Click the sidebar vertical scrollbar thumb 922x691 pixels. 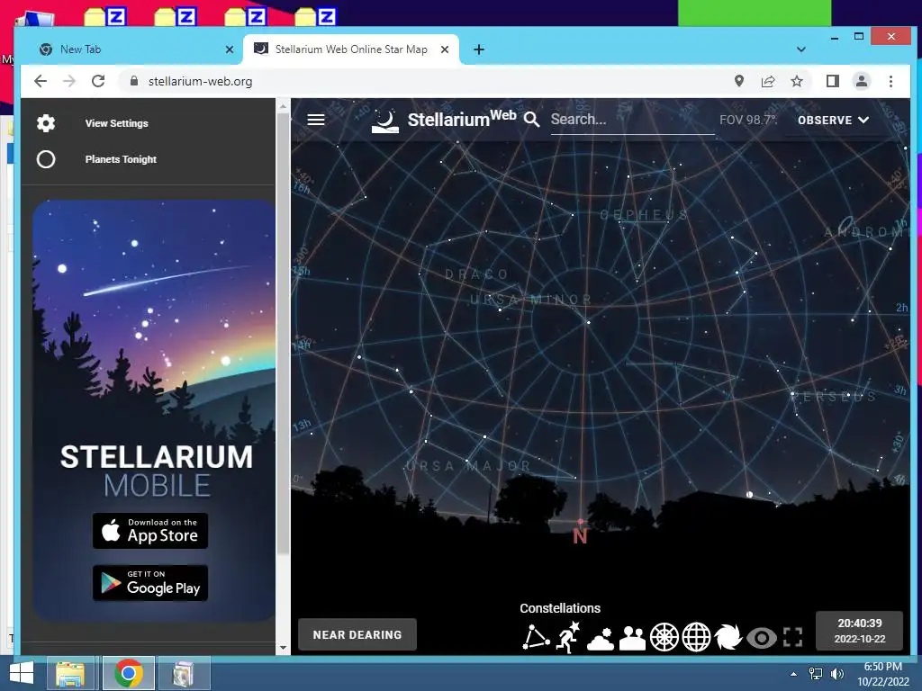click(283, 333)
